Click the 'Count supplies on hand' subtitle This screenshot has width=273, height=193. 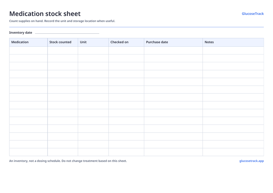pyautogui.click(x=62, y=21)
